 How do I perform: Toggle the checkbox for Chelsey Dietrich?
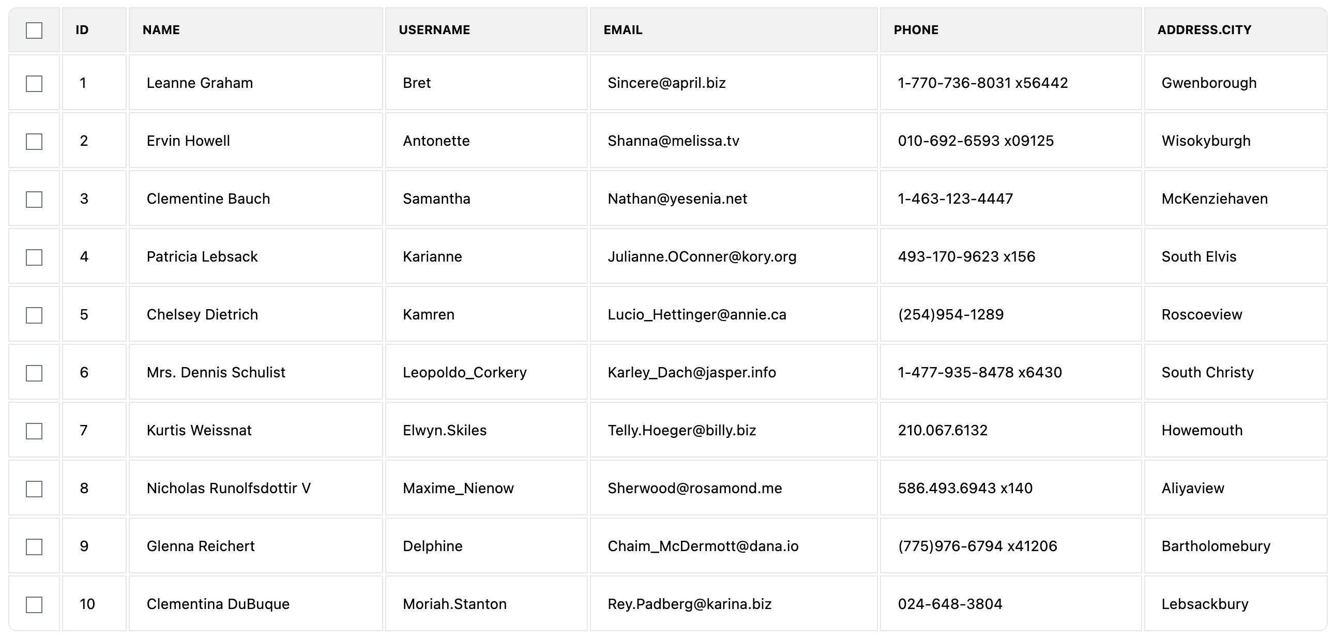pos(34,315)
